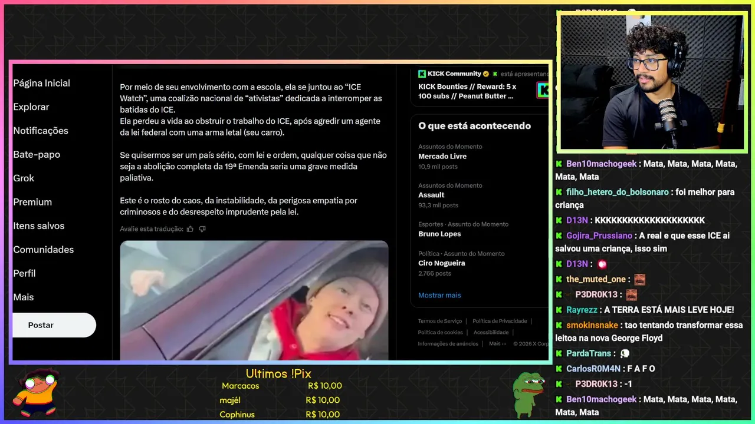This screenshot has height=424, width=755.
Task: Open Itens salvos in the sidebar
Action: pos(39,226)
